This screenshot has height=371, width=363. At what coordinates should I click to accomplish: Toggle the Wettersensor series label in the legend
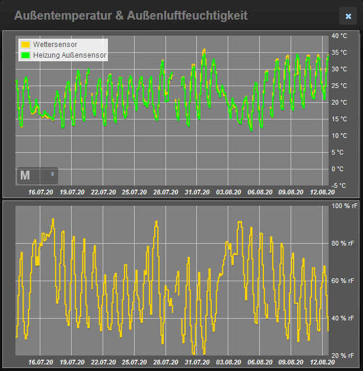pyautogui.click(x=55, y=45)
